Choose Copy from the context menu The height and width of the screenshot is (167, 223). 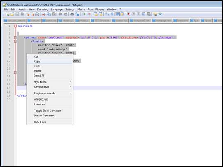(x=50, y=61)
